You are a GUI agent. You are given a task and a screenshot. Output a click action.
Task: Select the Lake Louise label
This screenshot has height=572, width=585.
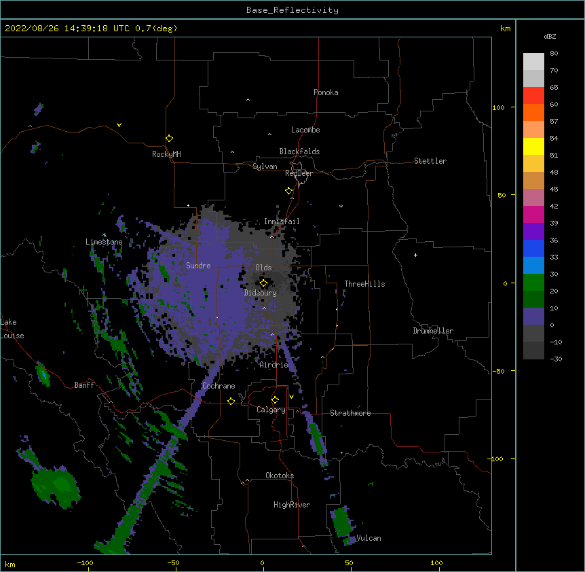pos(12,329)
